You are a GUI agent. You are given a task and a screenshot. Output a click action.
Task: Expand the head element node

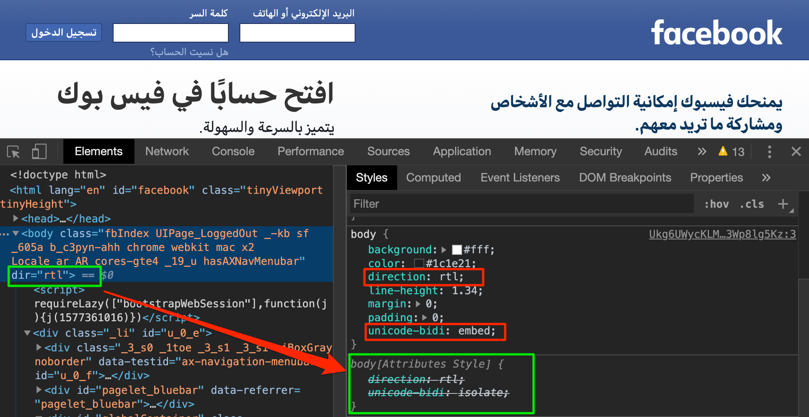point(15,219)
